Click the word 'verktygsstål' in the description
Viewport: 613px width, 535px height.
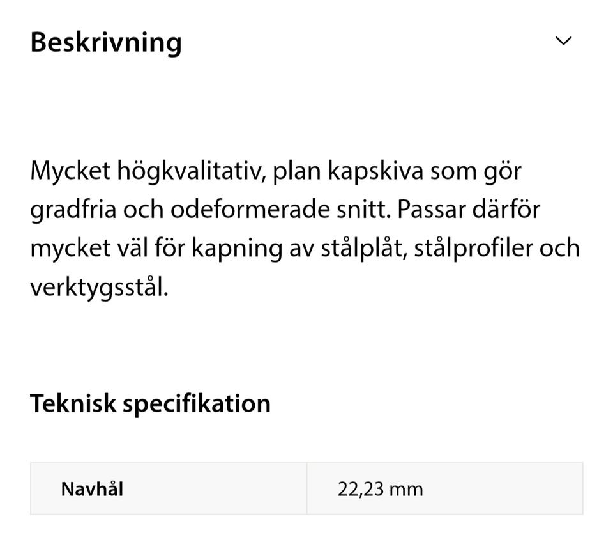tap(98, 288)
